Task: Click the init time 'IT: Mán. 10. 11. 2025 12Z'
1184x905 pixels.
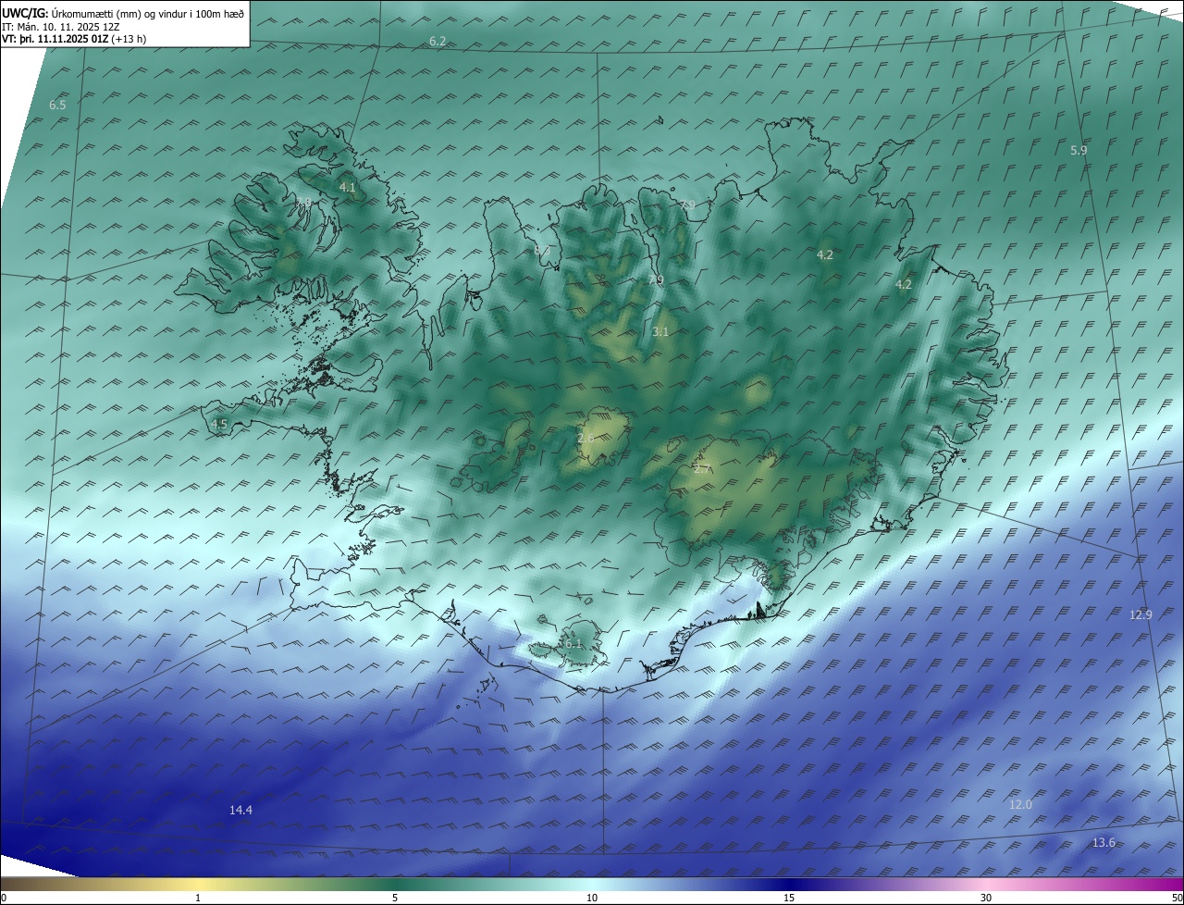Action: (x=62, y=26)
